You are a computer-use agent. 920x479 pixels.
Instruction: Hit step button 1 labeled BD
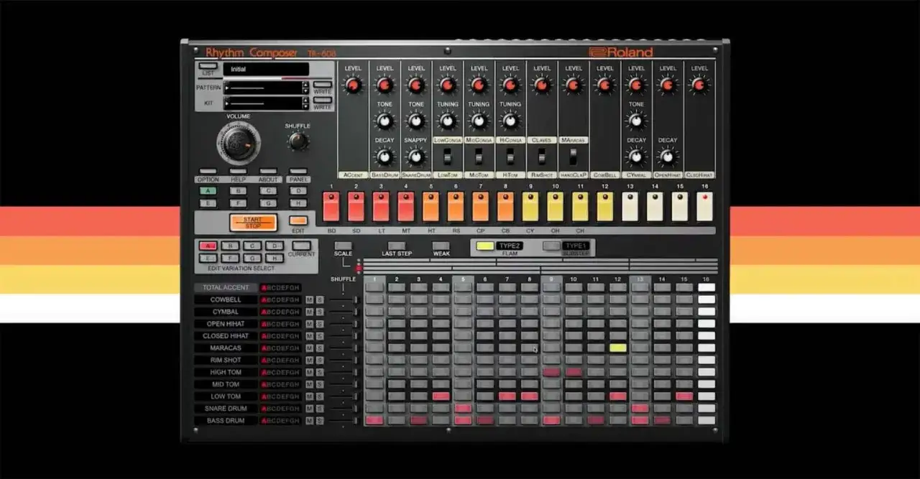[331, 207]
